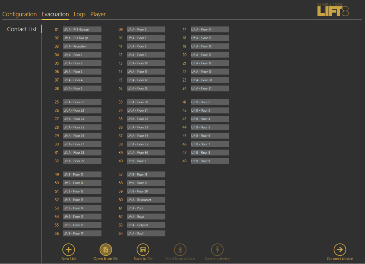The image size is (365, 264).
Task: Click the LIFT8 Service Tool logo
Action: click(x=333, y=10)
